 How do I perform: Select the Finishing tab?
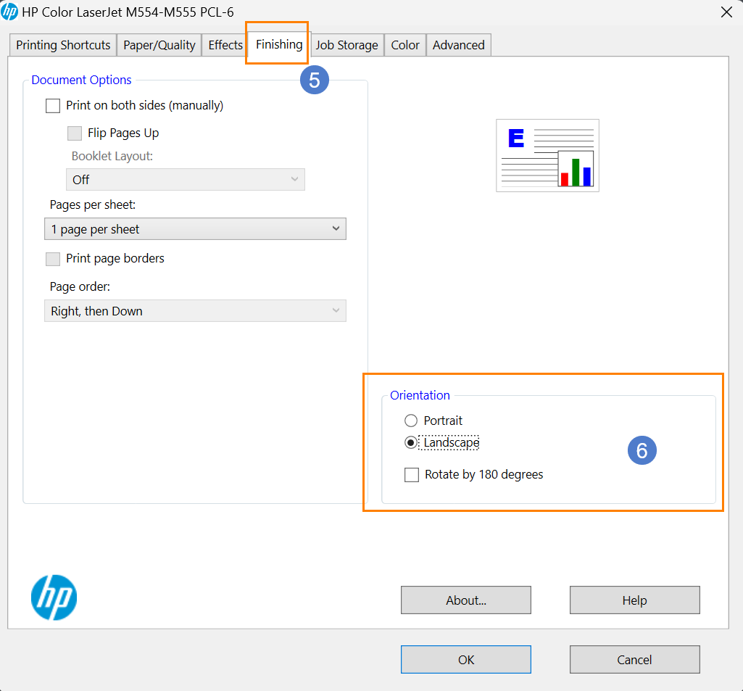279,44
